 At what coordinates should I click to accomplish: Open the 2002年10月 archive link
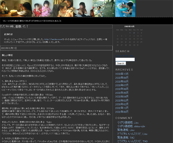122,108
